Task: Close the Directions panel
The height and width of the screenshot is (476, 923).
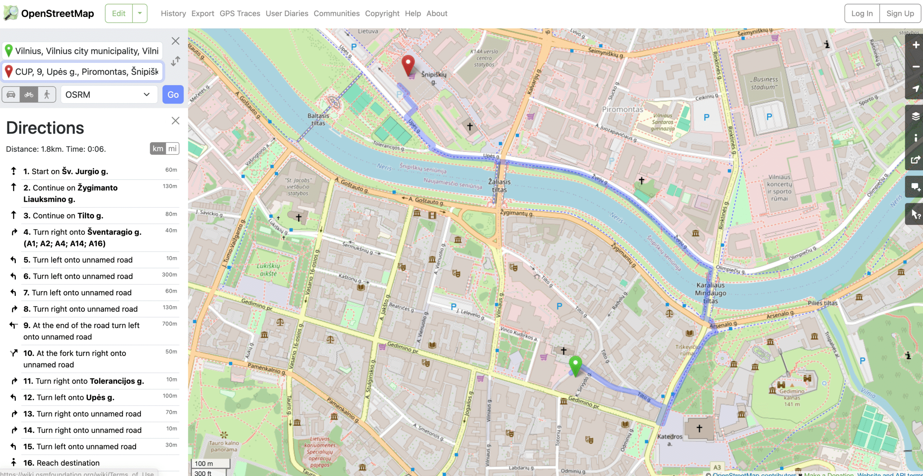Action: 176,121
